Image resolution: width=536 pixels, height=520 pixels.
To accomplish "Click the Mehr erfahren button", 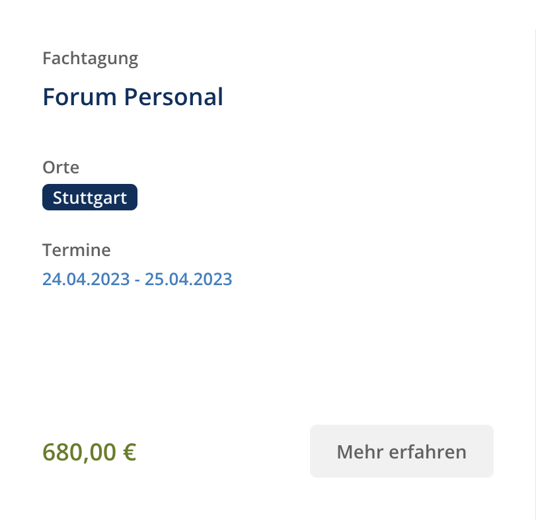I will point(402,451).
